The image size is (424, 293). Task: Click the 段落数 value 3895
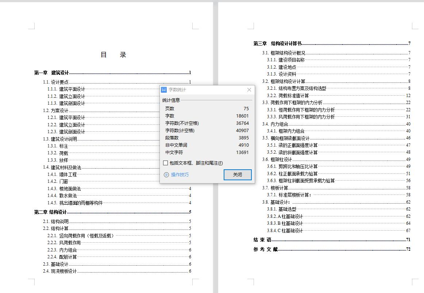244,138
